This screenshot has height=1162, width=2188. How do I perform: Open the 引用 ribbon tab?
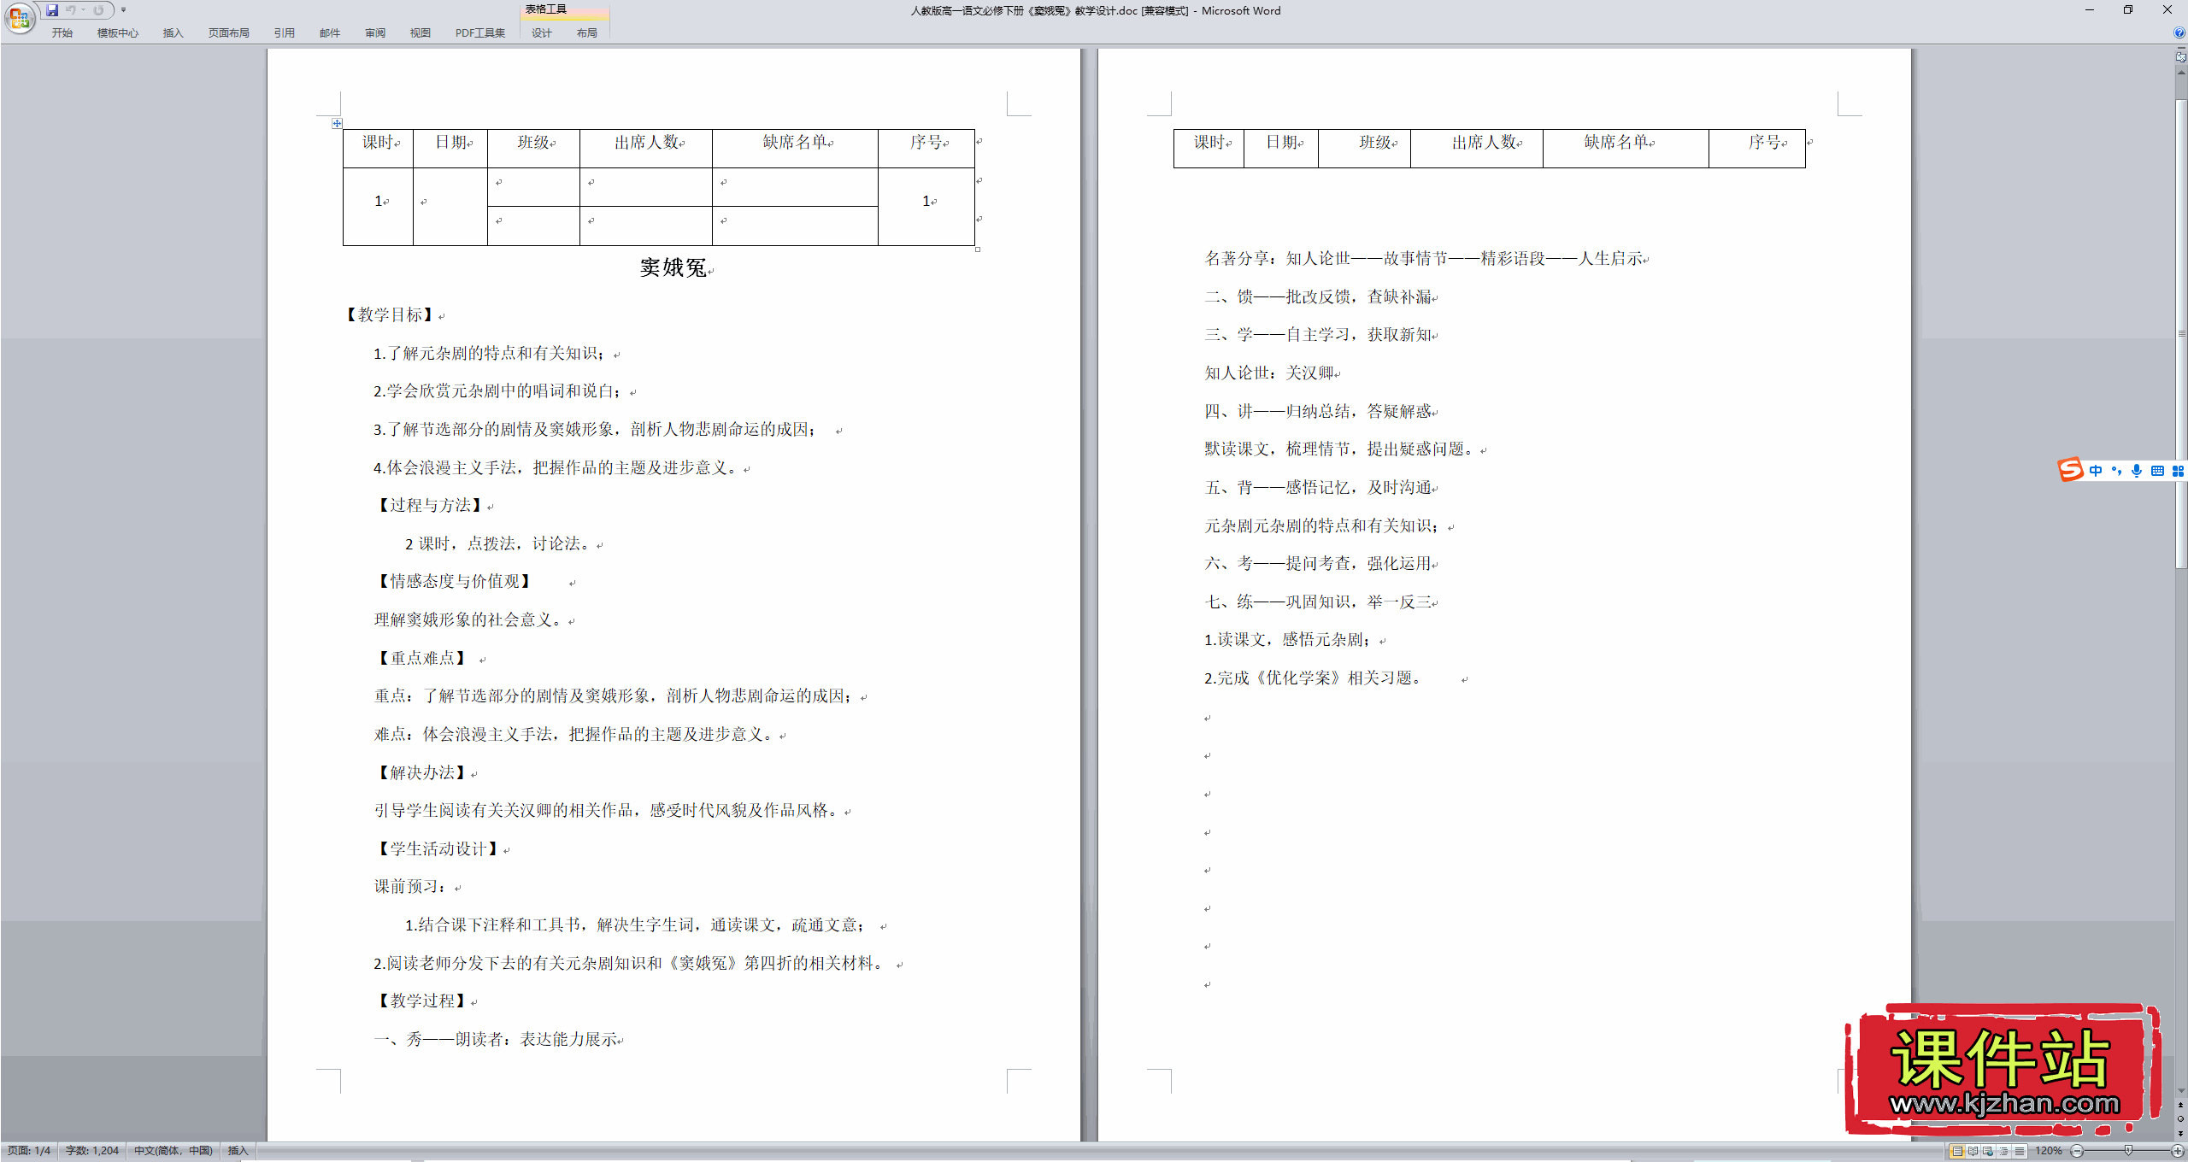(x=284, y=32)
